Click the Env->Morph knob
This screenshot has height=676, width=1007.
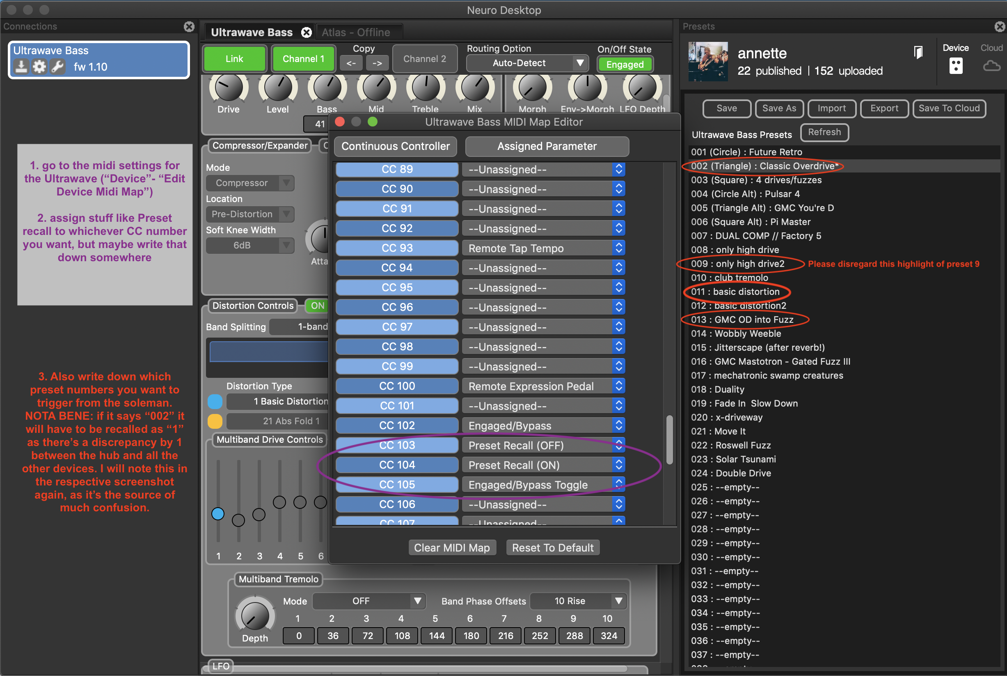click(587, 87)
